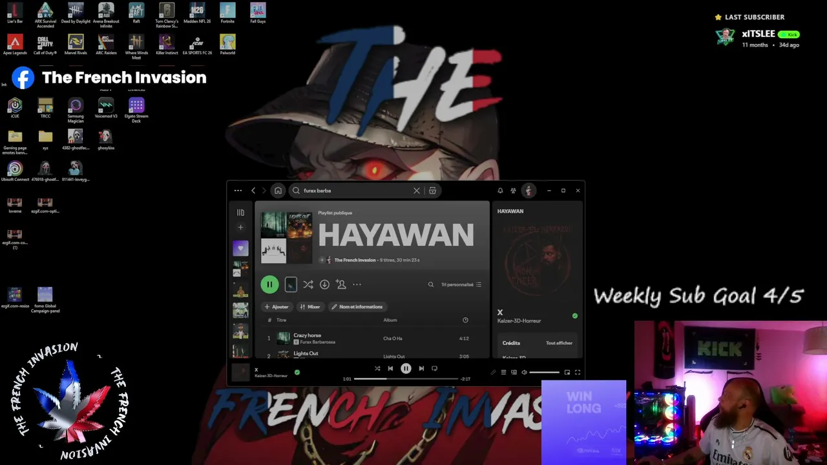The height and width of the screenshot is (465, 827).
Task: Open Kaizer-3D-Horreur in Now Playing panel
Action: [519, 321]
